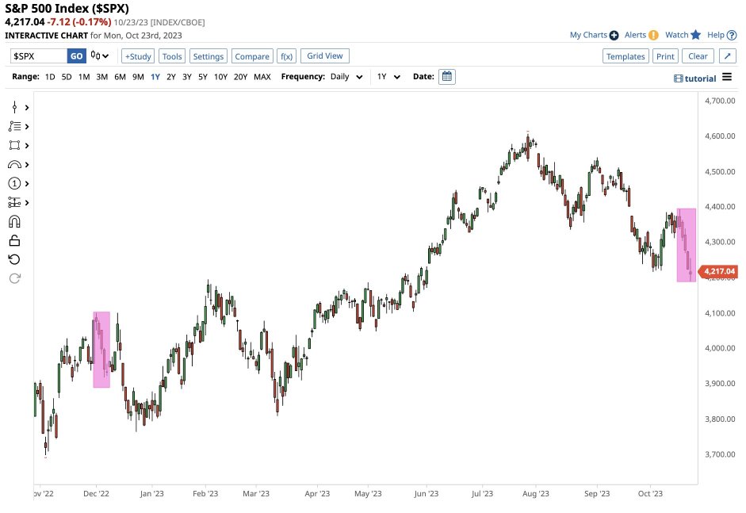Pick the 10Y range

click(220, 77)
